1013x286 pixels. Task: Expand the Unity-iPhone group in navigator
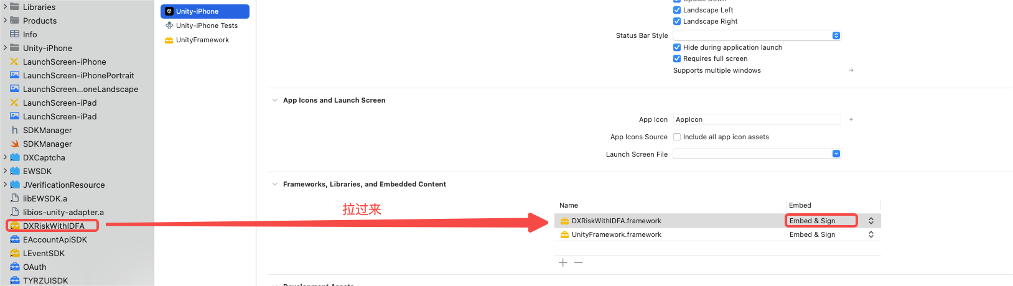5,48
